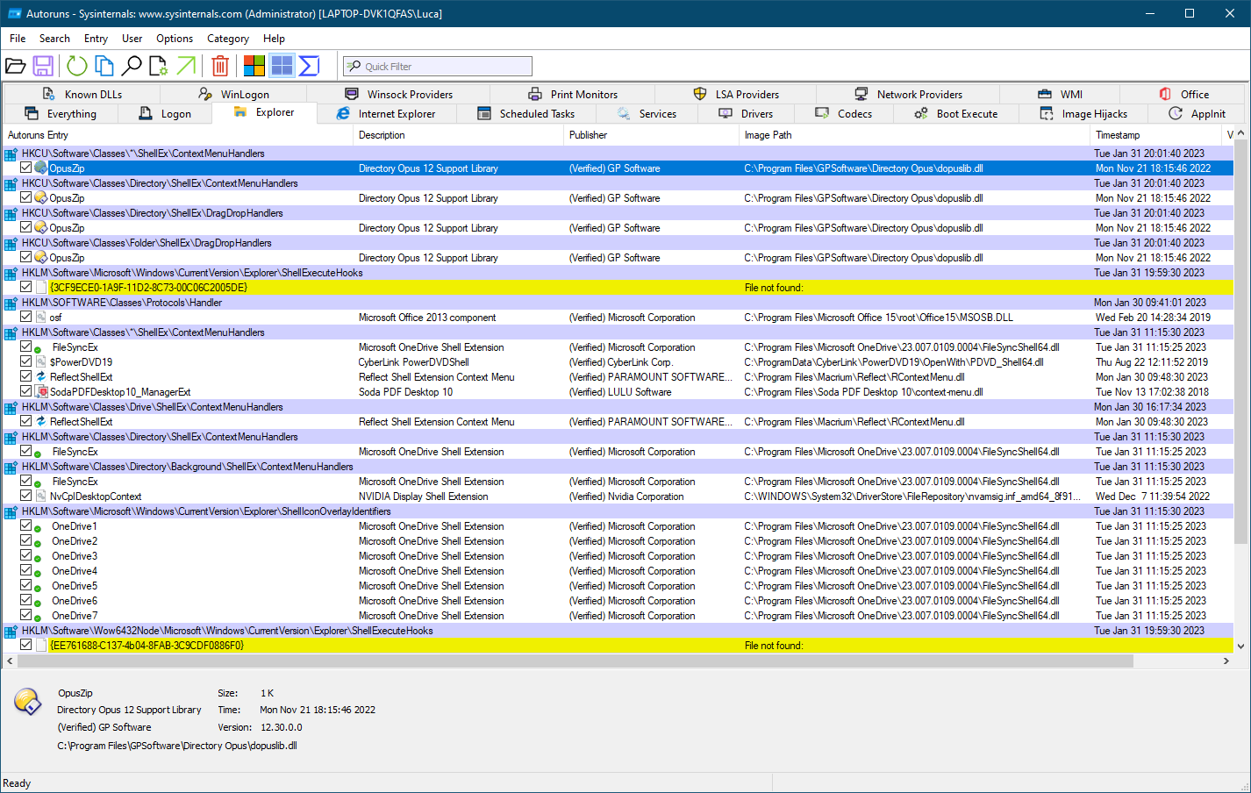
Task: Switch to the Drivers tab
Action: tap(747, 114)
